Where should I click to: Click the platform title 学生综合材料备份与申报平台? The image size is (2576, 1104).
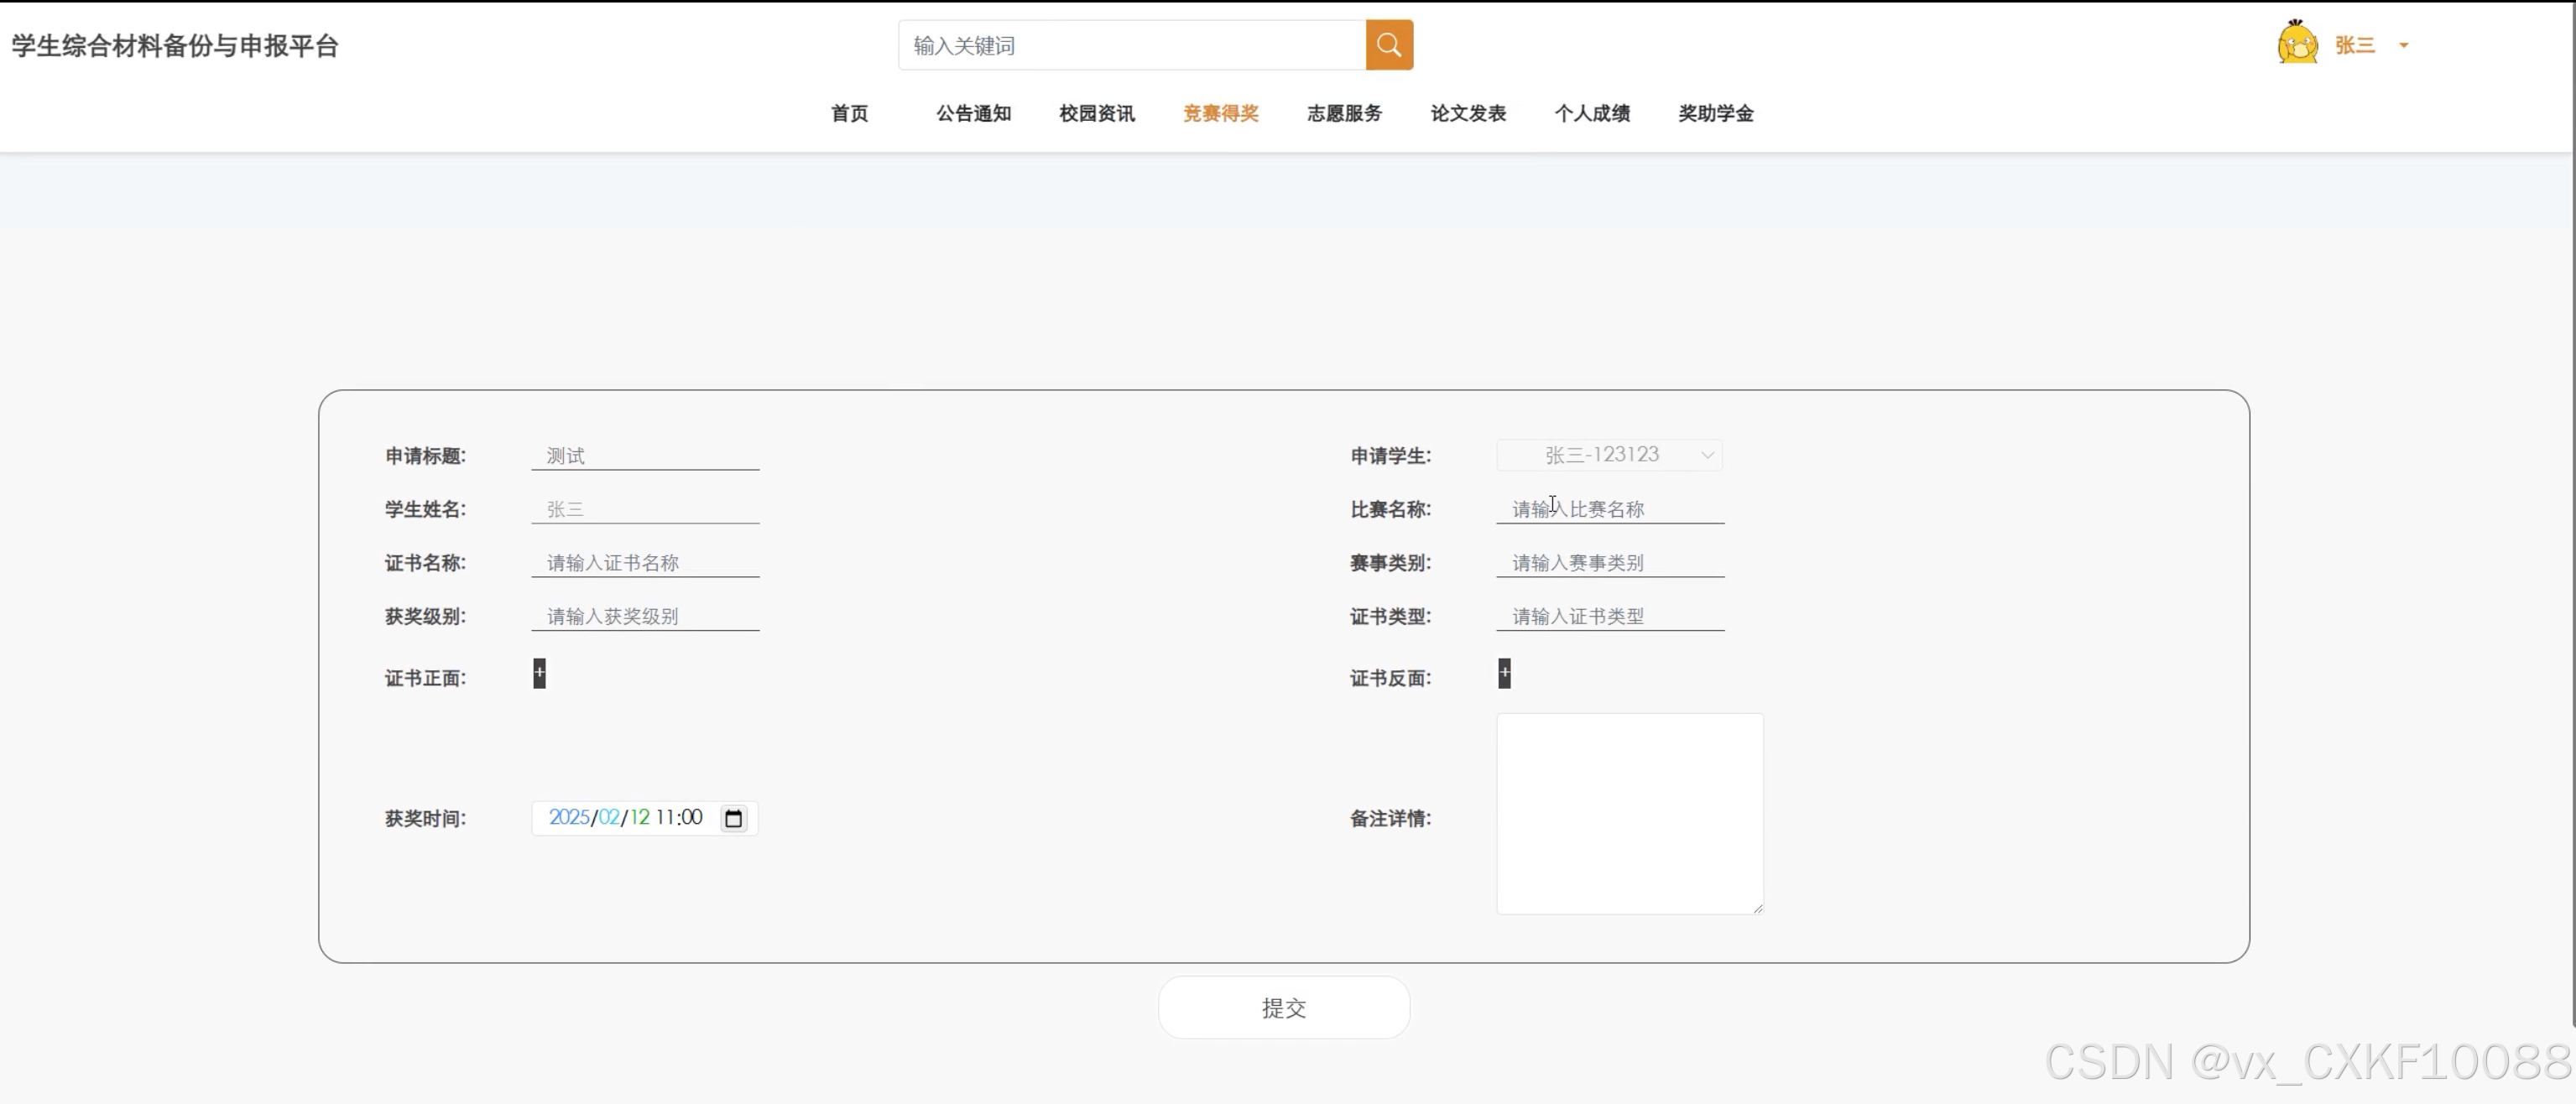(x=175, y=46)
